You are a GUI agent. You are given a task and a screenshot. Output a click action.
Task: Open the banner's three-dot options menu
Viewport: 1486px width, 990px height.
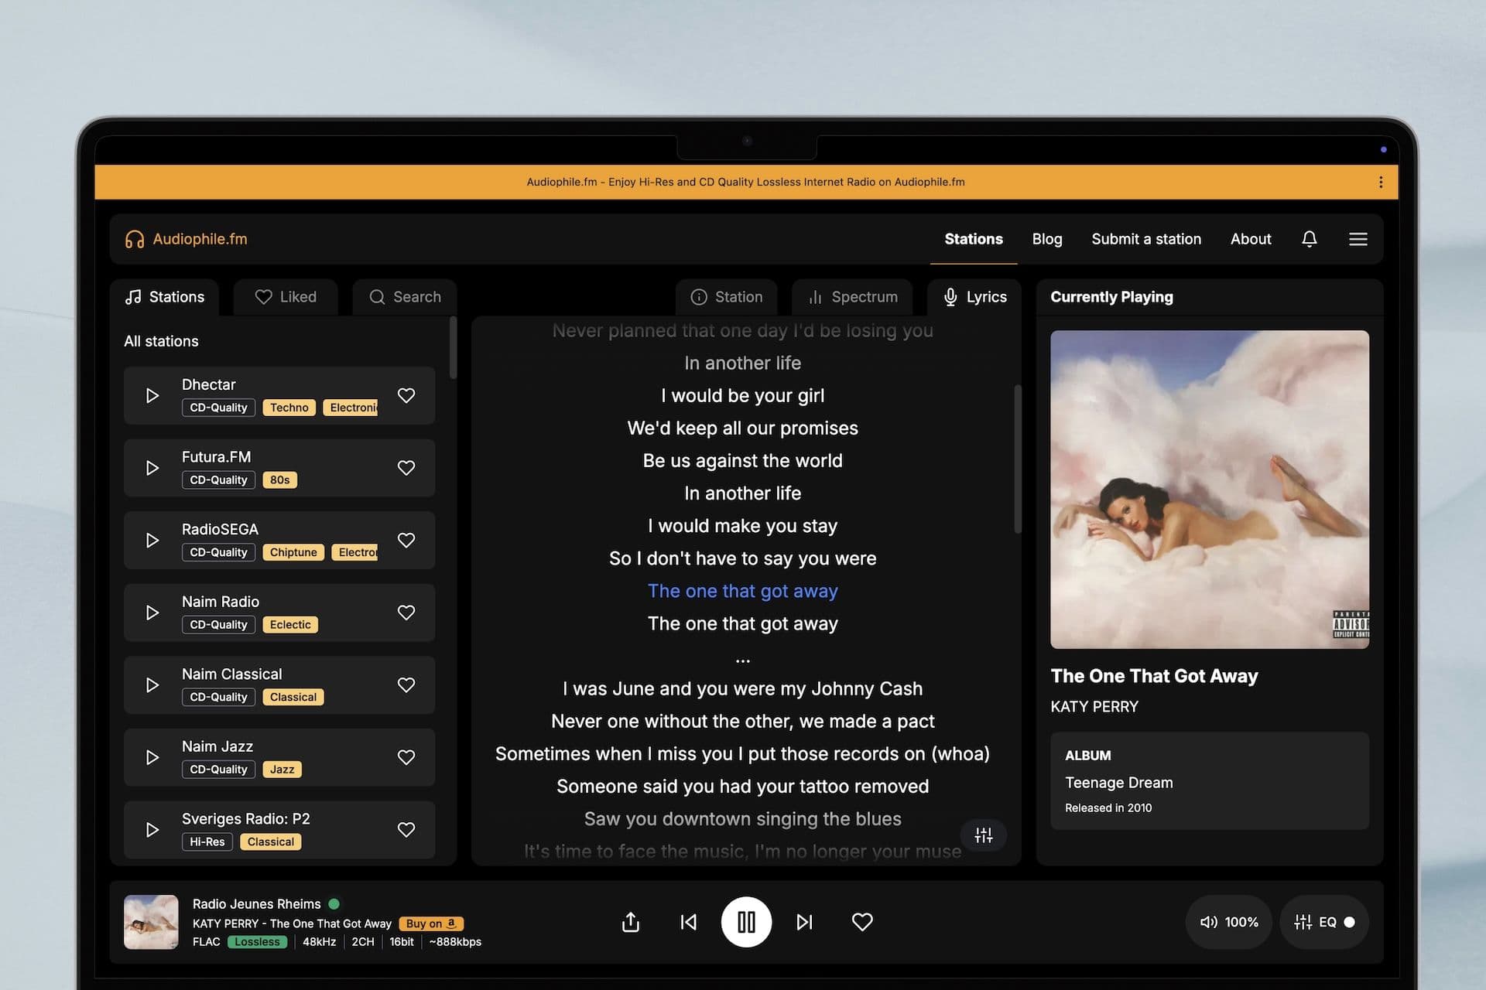tap(1381, 183)
